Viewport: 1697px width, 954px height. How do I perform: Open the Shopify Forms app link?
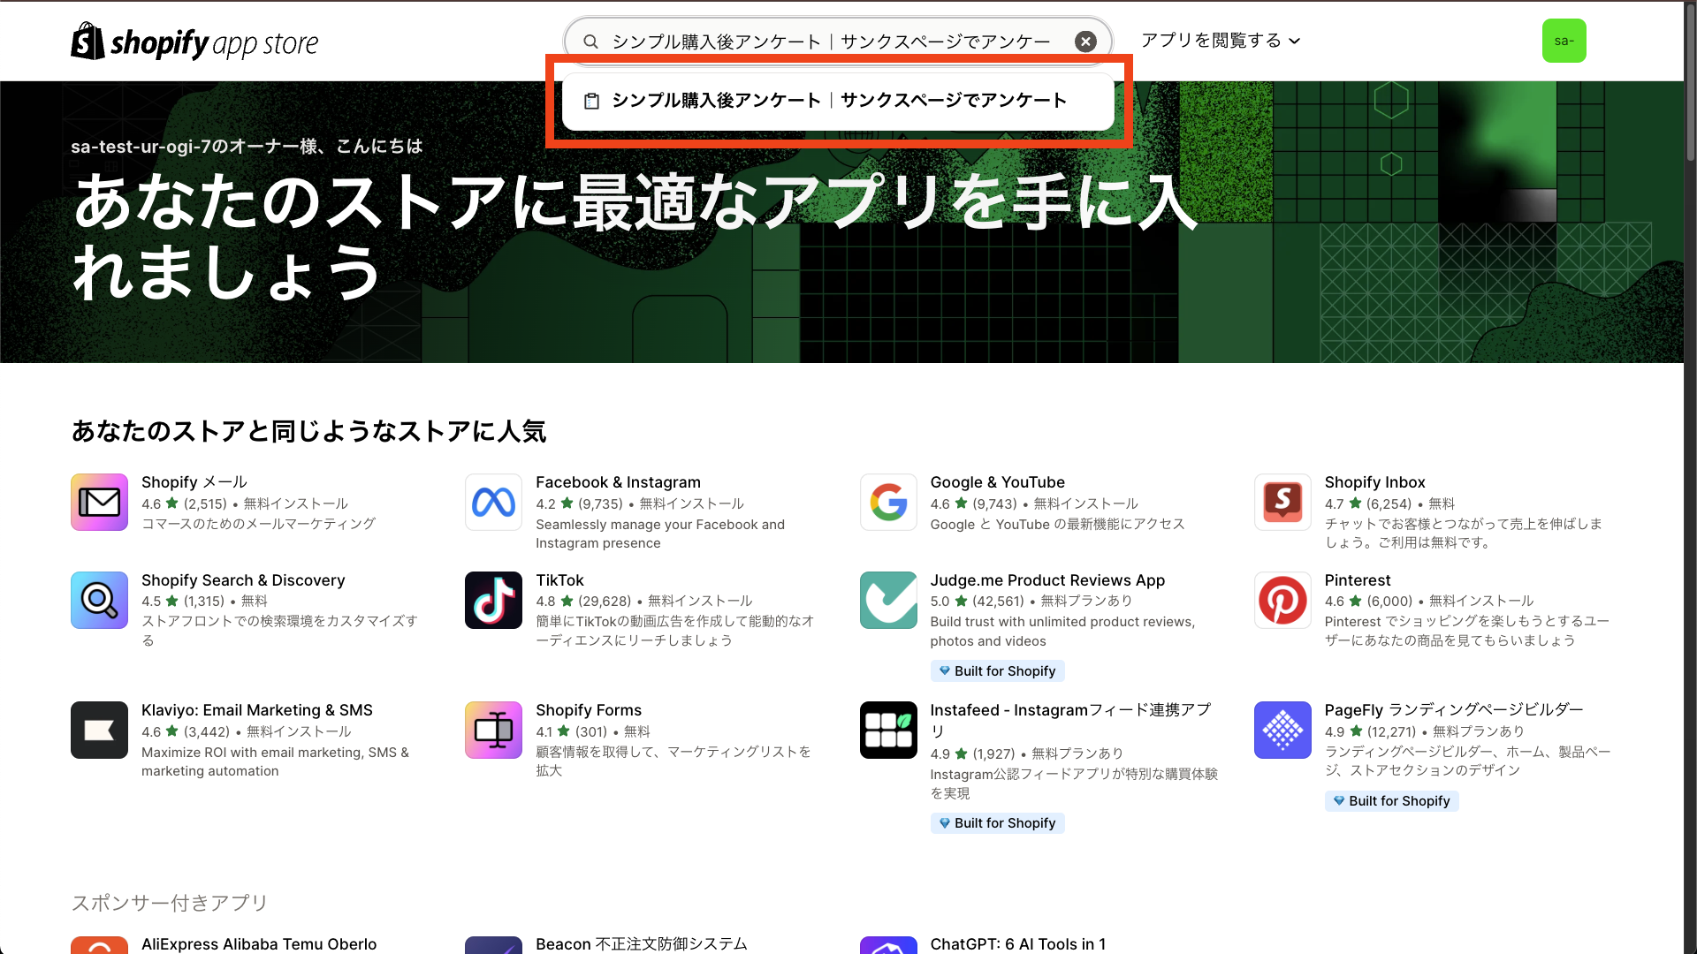point(589,709)
